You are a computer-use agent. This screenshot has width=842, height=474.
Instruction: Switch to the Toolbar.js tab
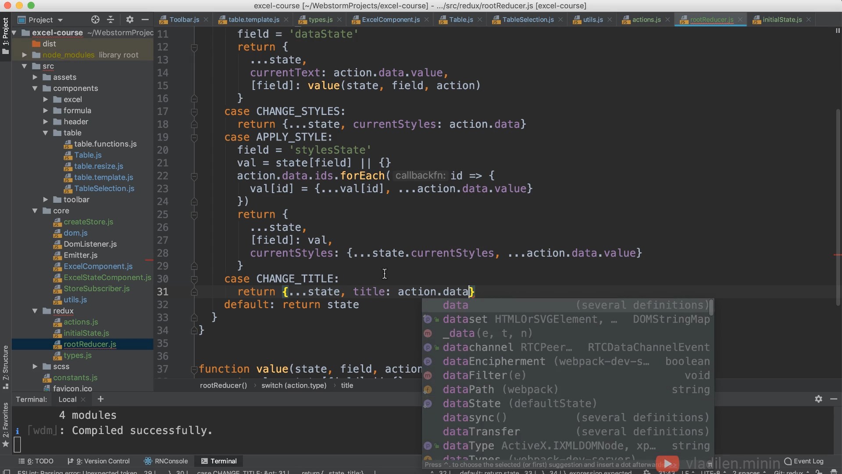coord(184,20)
